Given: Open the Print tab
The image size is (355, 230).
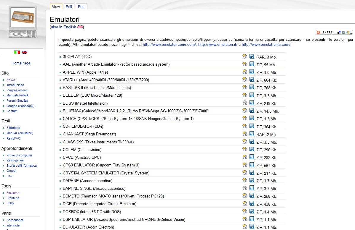Looking at the screenshot, I should tap(81, 7).
